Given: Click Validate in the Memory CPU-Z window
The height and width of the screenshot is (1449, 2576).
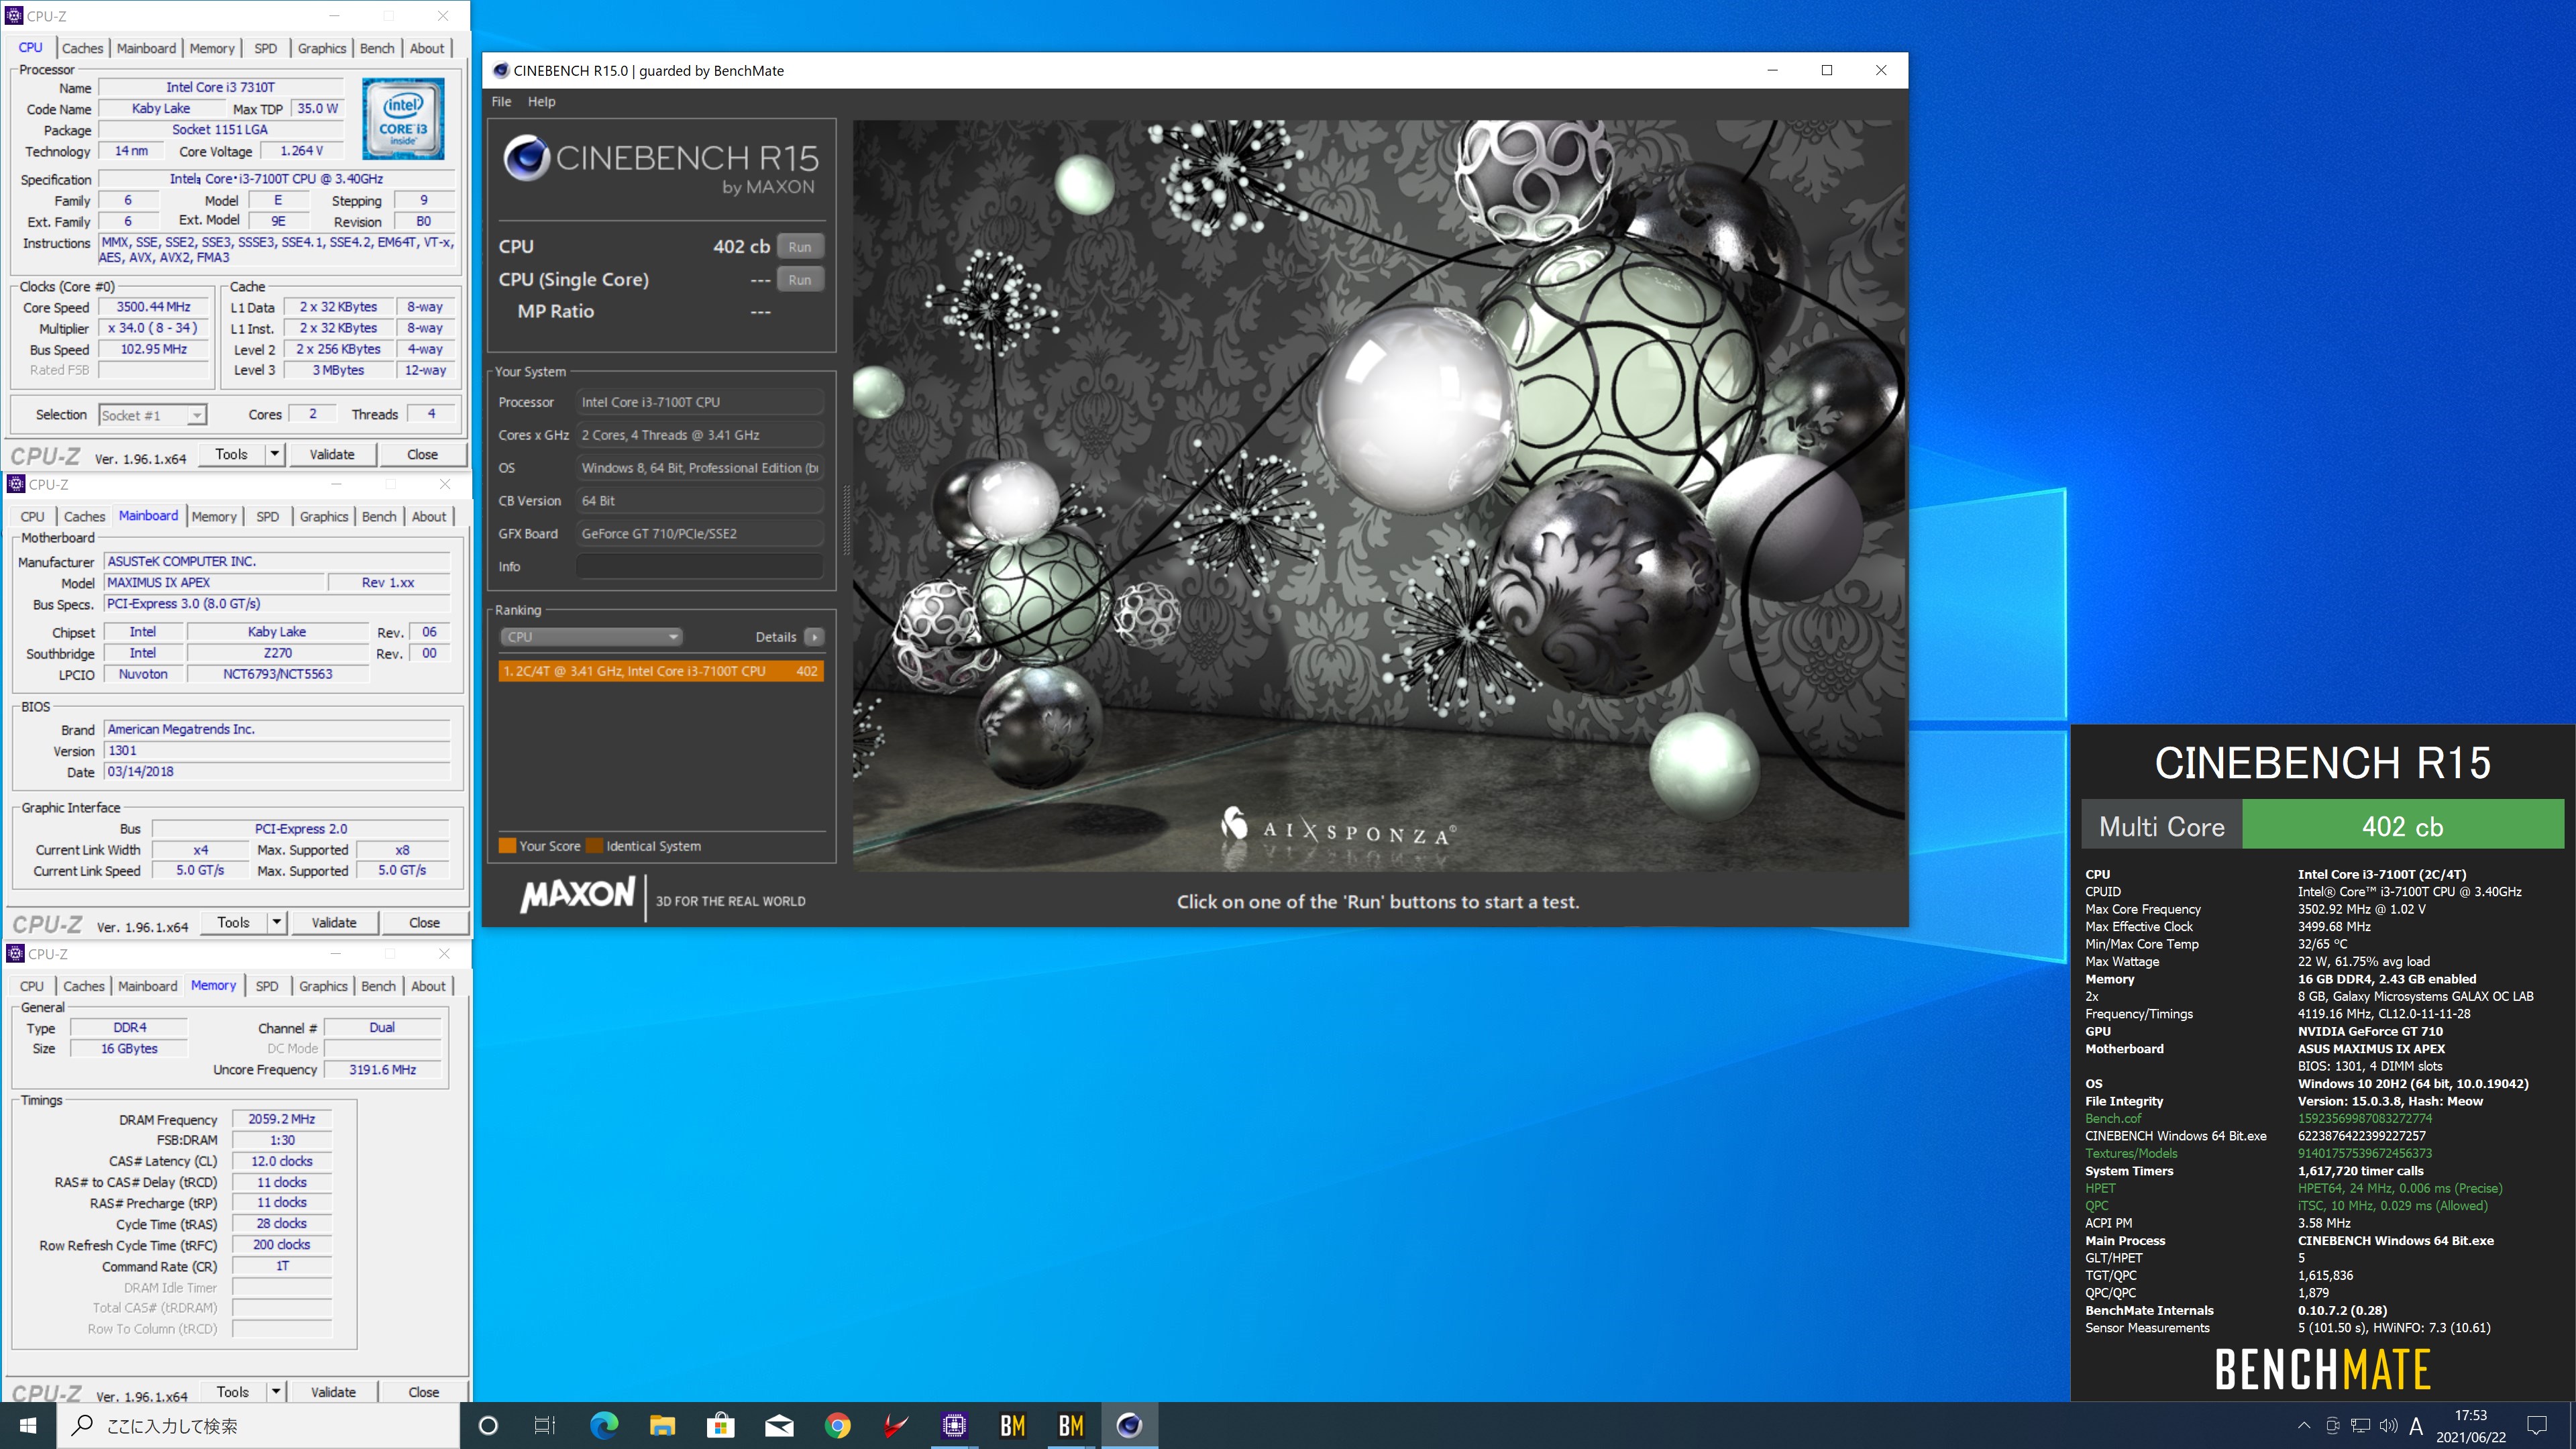Looking at the screenshot, I should pos(333,1392).
